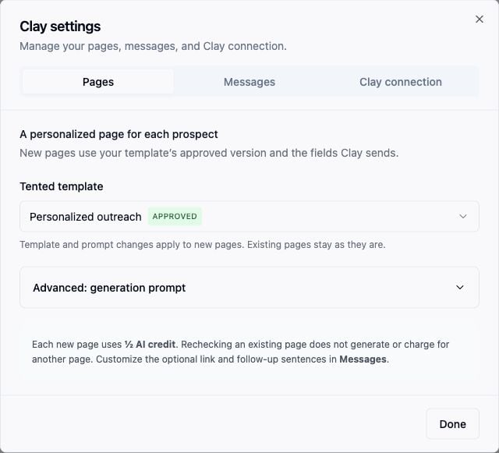Click the 'Template and prompt changes apply' note

pos(203,245)
